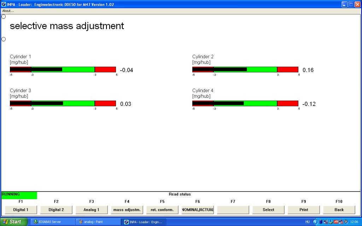The image size is (362, 226).
Task: Open the About... menu
Action: (8, 11)
